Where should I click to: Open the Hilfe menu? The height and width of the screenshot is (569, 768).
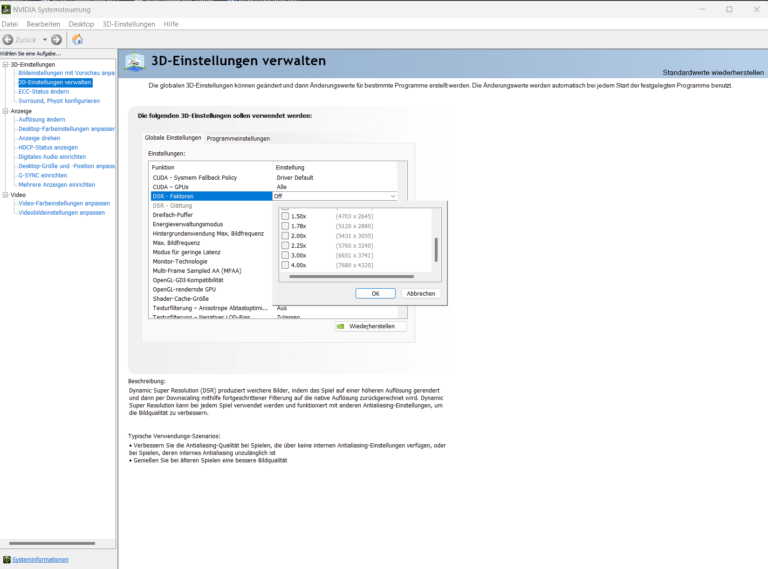171,24
